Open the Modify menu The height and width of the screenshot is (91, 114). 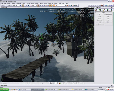[x=9, y=3]
